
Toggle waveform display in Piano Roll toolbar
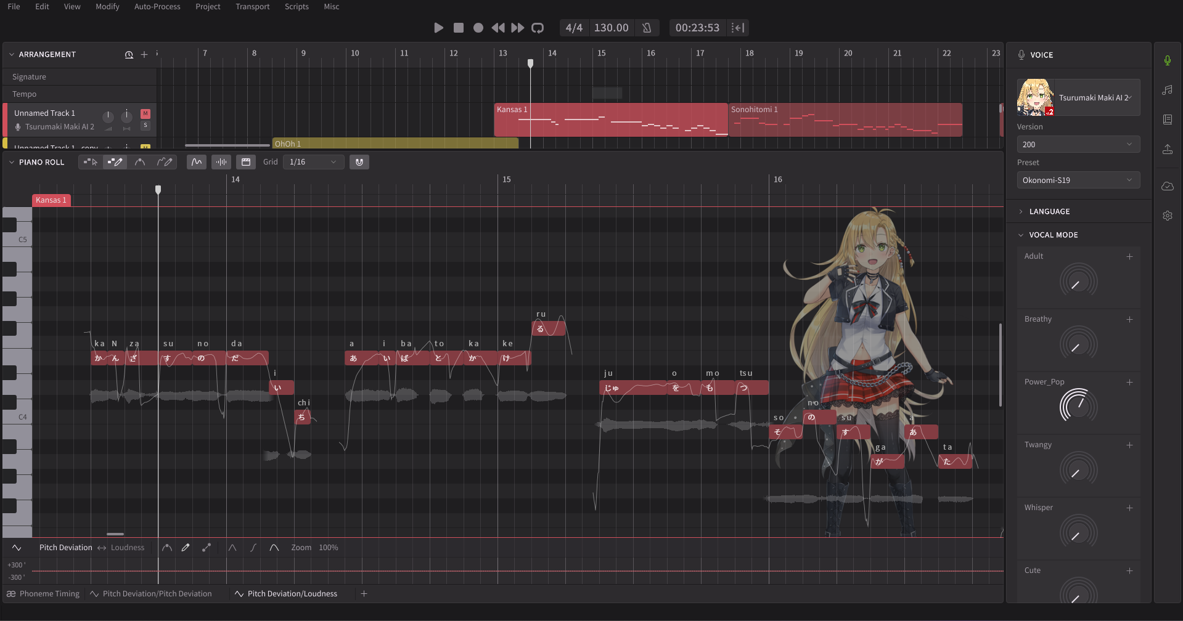coord(221,162)
